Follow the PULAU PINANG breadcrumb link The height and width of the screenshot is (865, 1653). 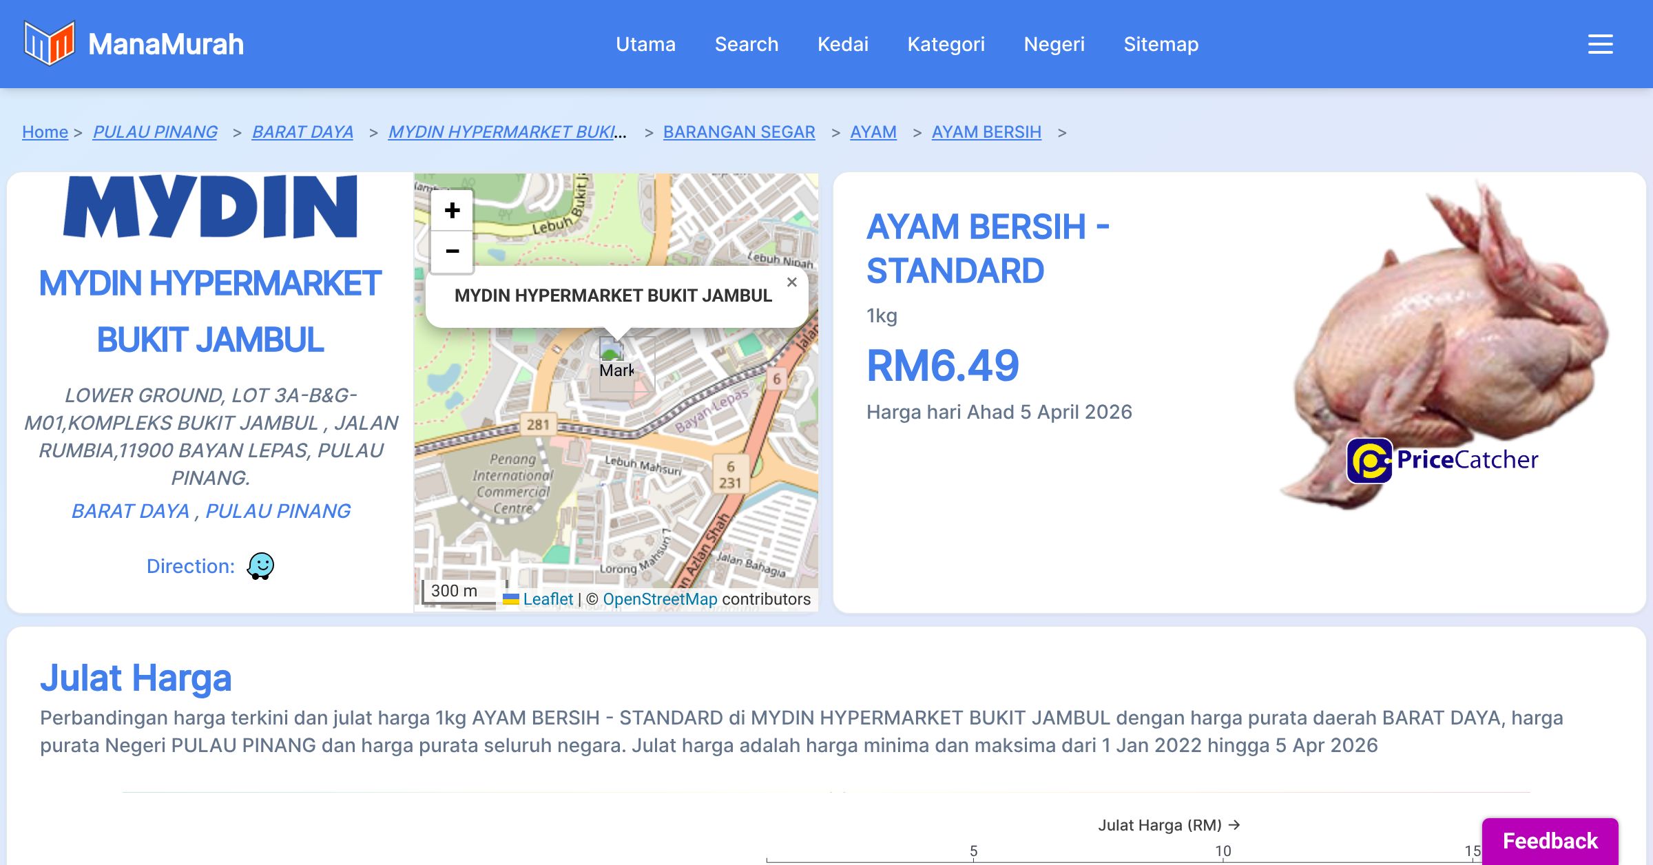pos(155,132)
